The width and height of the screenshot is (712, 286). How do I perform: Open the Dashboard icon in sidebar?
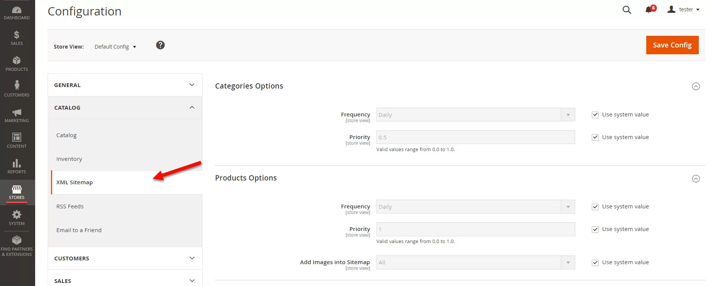click(x=17, y=10)
